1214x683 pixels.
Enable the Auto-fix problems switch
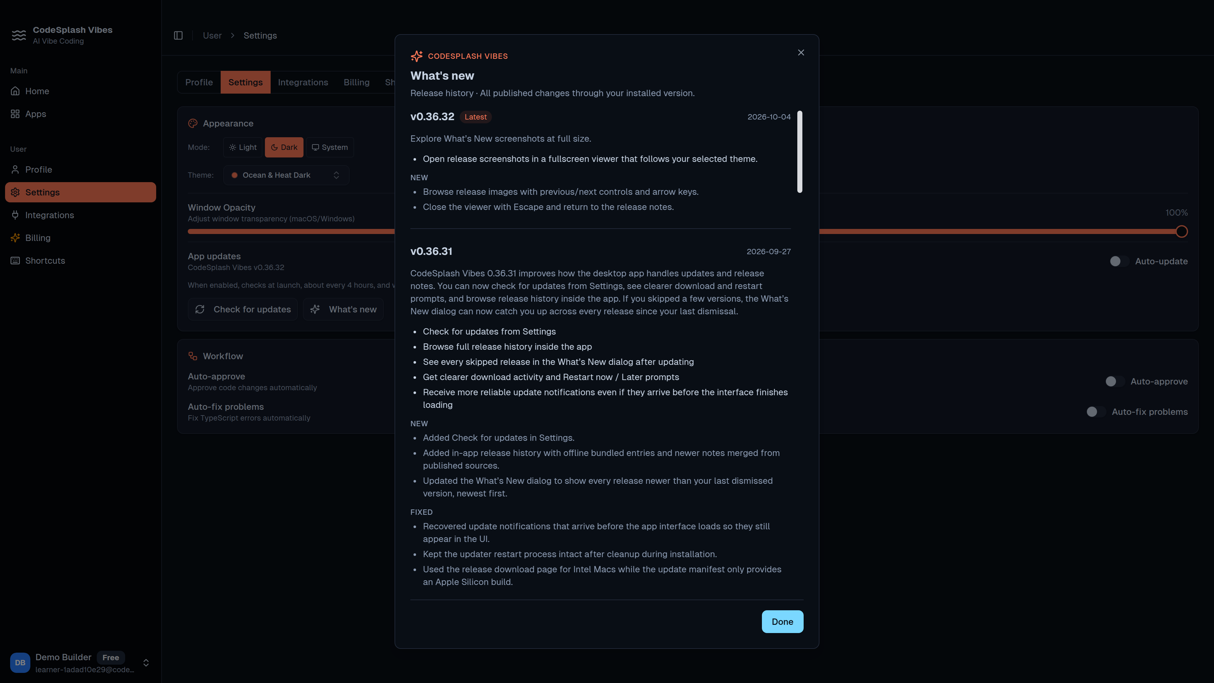[1096, 411]
